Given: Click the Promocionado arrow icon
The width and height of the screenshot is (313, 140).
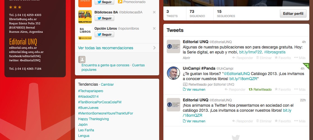Looking at the screenshot, I should pyautogui.click(x=120, y=2).
